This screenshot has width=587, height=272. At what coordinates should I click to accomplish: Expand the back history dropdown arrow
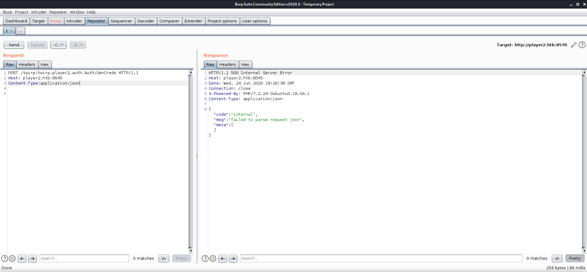tap(62, 45)
